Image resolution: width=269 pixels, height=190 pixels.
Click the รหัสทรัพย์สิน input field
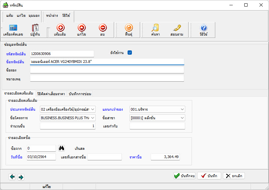tap(62, 54)
